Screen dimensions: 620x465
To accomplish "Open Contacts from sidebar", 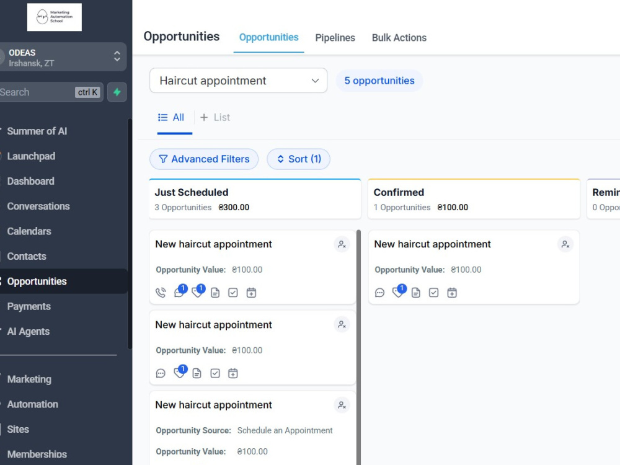I will click(x=27, y=256).
